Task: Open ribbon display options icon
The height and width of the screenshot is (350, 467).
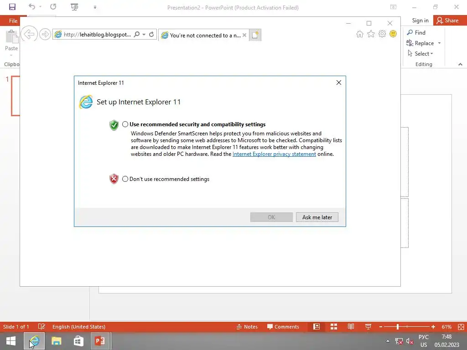Action: (x=393, y=7)
